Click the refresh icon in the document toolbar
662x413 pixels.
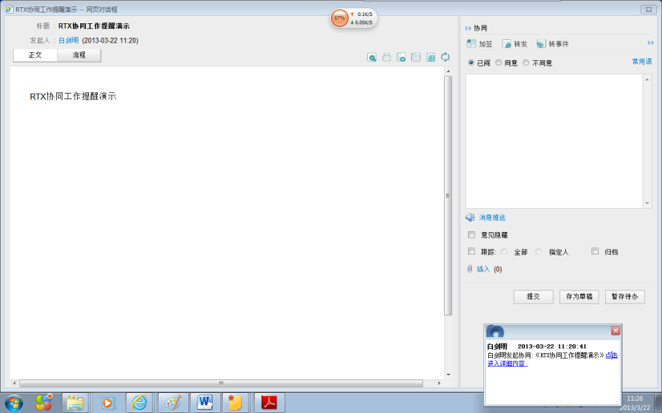[445, 57]
